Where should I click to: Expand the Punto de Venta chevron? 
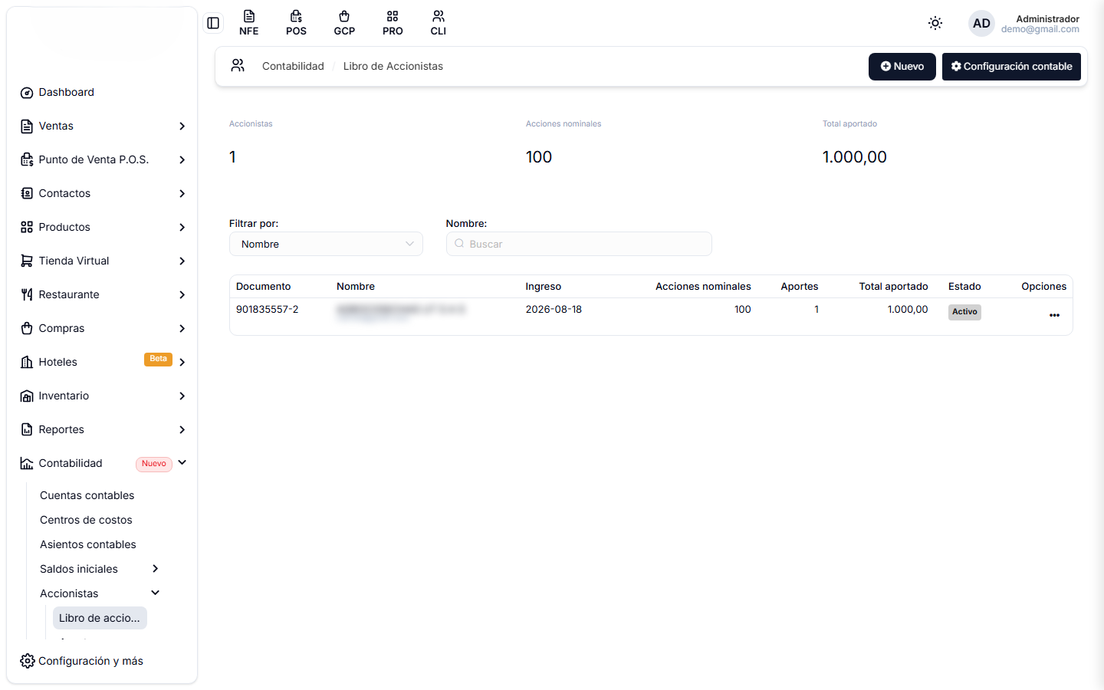coord(182,159)
